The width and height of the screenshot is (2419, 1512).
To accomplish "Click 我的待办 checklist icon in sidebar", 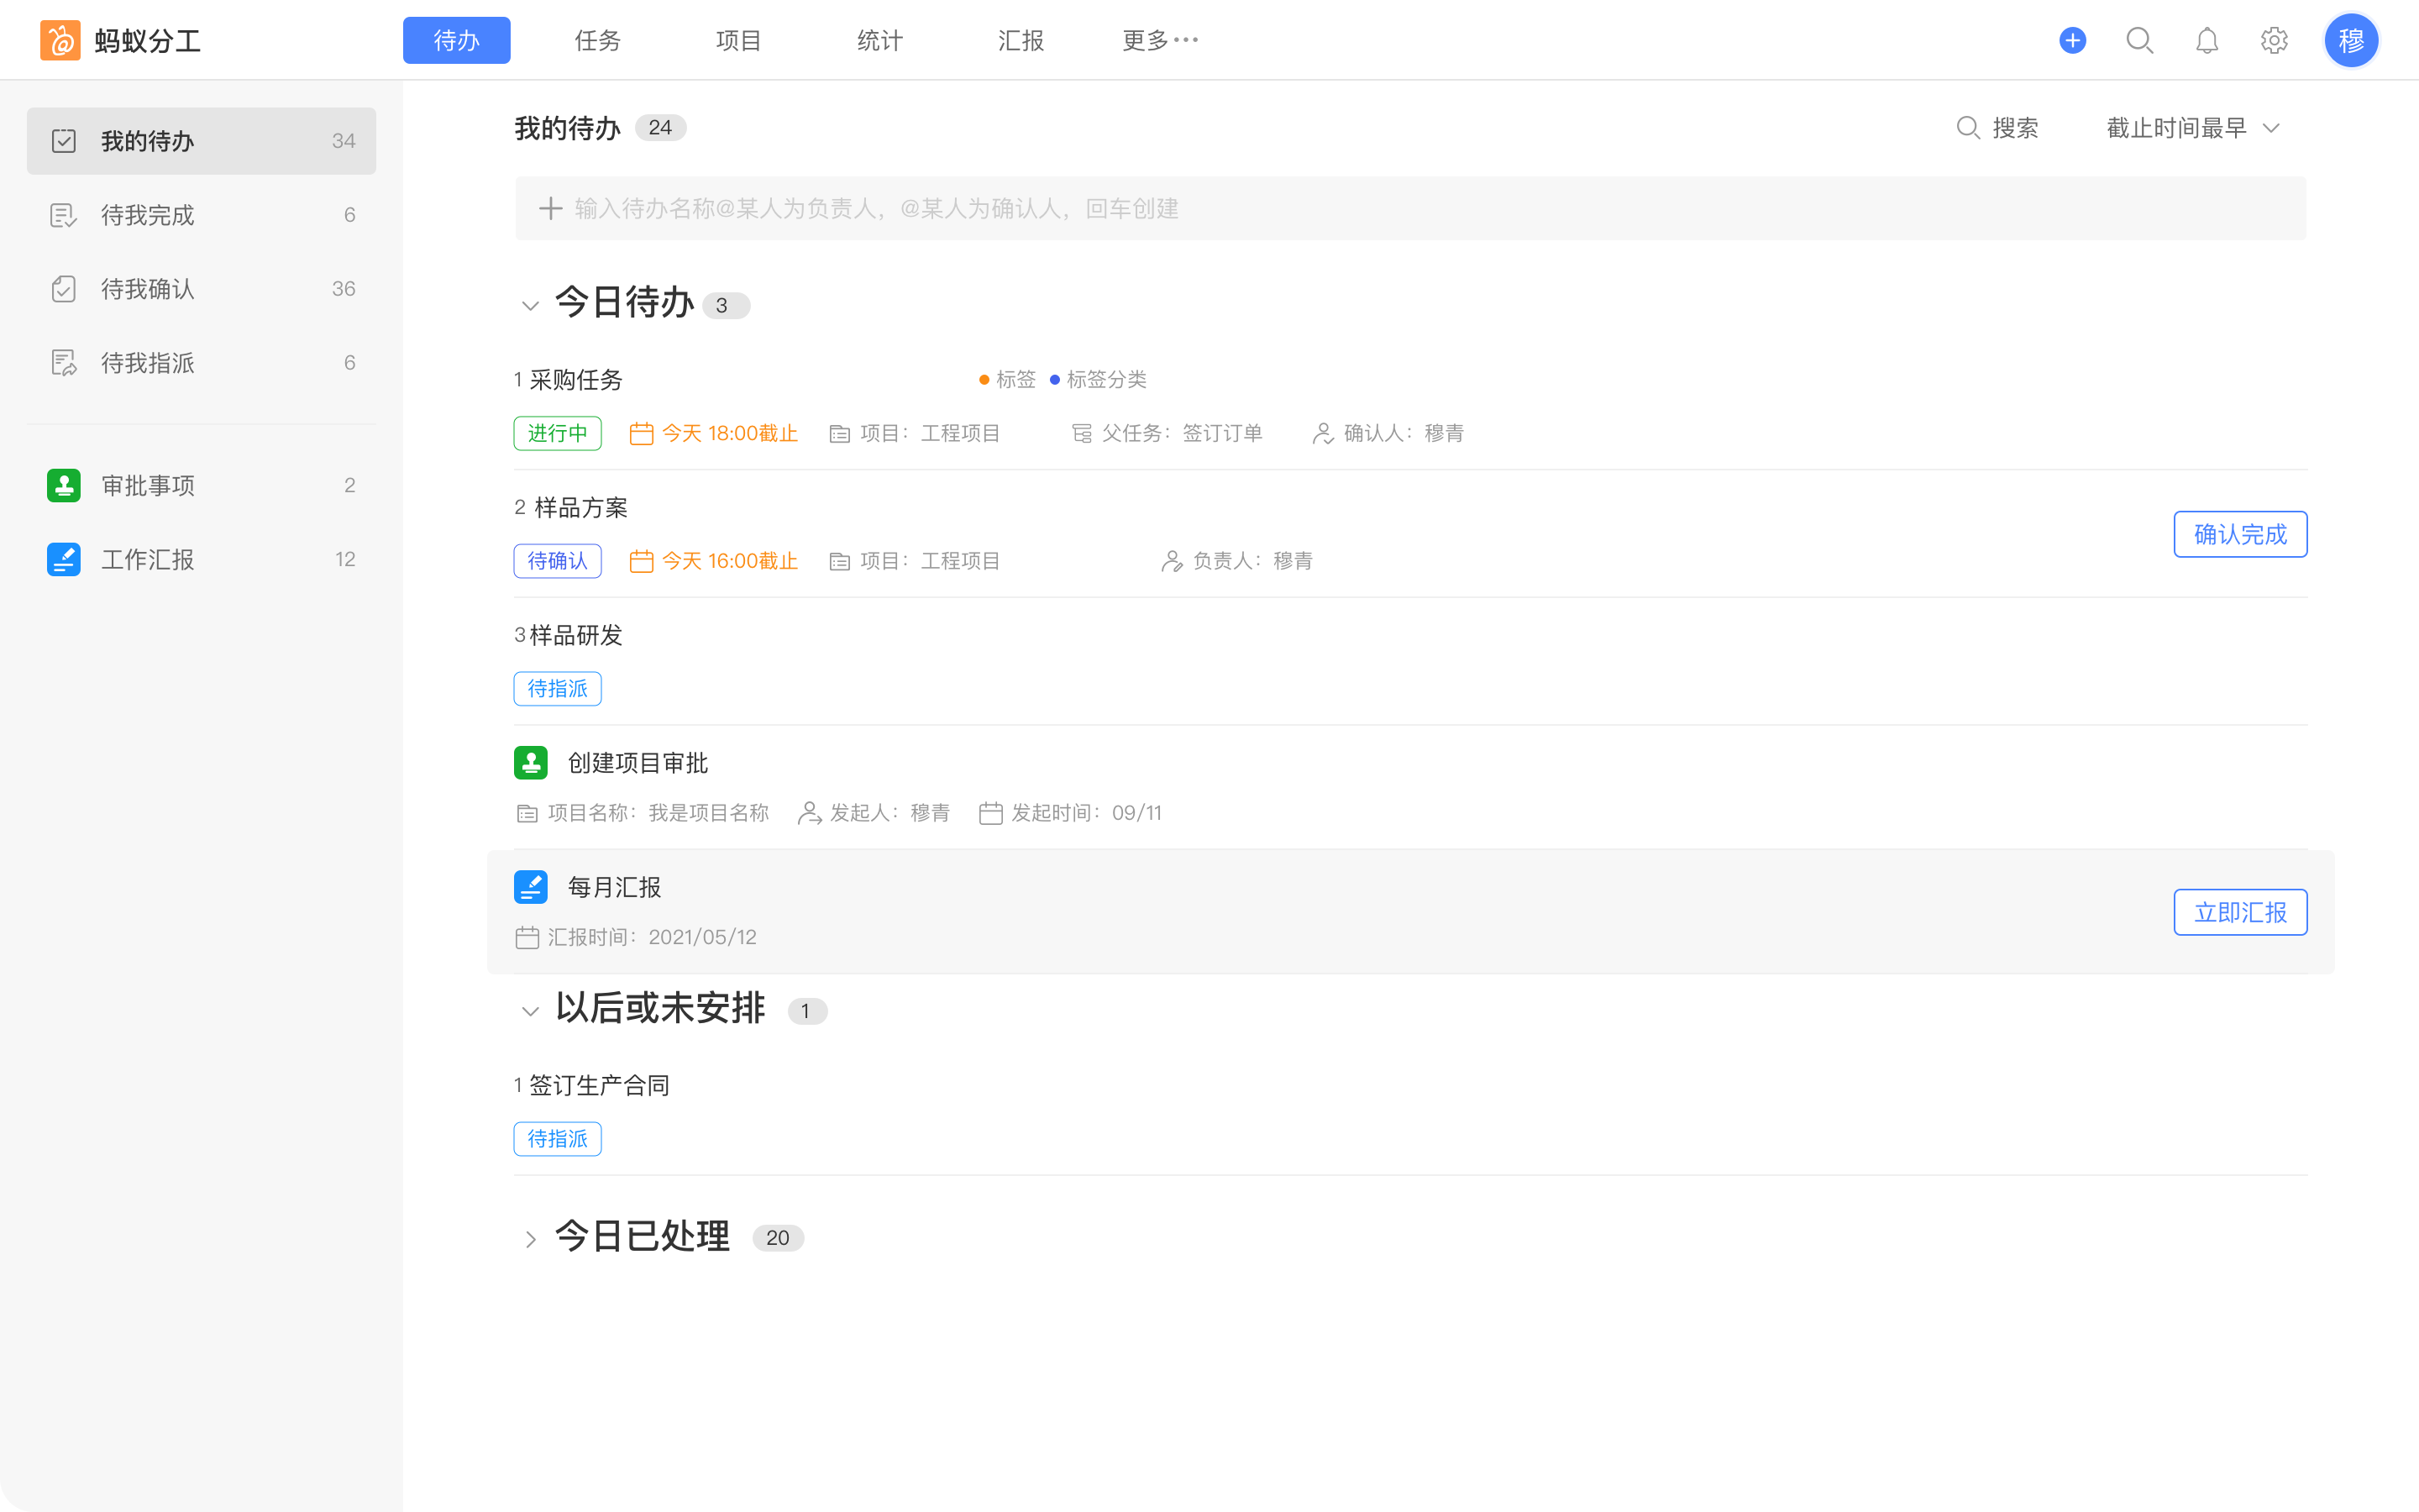I will coord(64,141).
